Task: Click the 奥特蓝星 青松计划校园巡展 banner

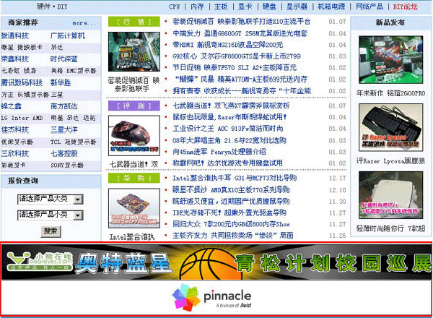Action: coord(216,262)
